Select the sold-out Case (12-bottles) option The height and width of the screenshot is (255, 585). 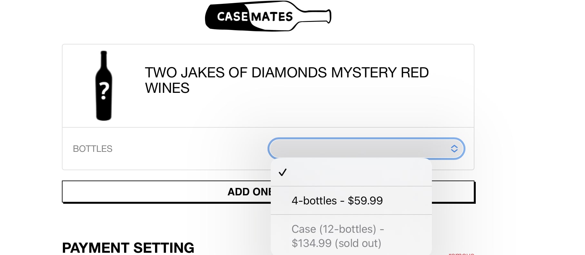click(x=337, y=236)
